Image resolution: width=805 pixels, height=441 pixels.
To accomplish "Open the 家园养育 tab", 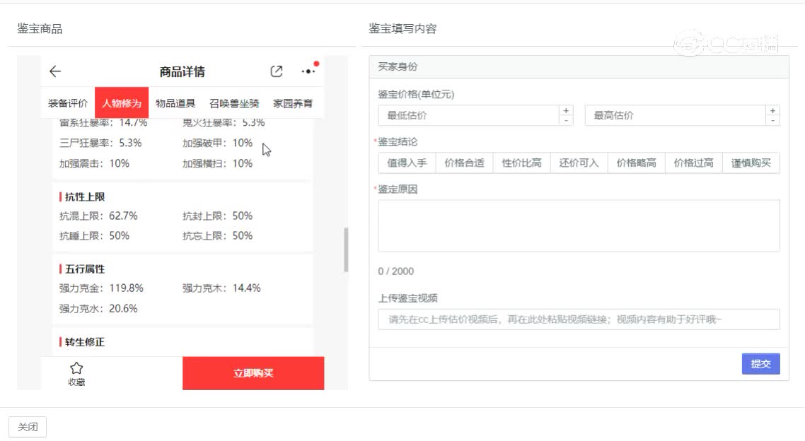I will point(293,103).
